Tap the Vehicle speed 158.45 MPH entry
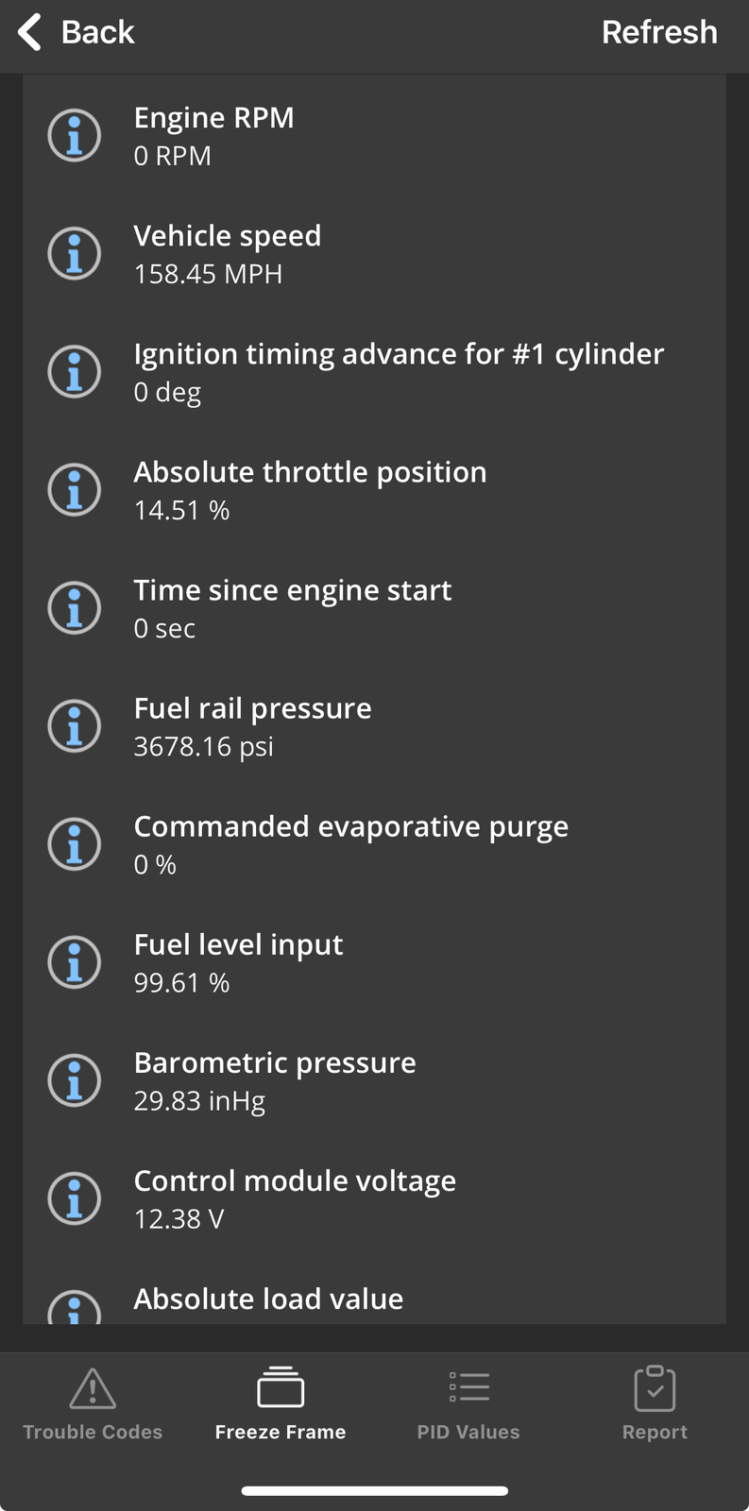This screenshot has height=1511, width=749. coord(374,253)
